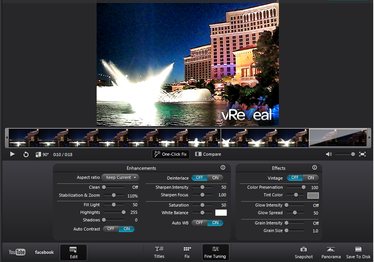Mute the volume speaker icon

pos(329,154)
